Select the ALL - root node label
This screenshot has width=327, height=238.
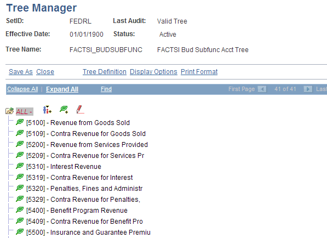tap(25, 112)
